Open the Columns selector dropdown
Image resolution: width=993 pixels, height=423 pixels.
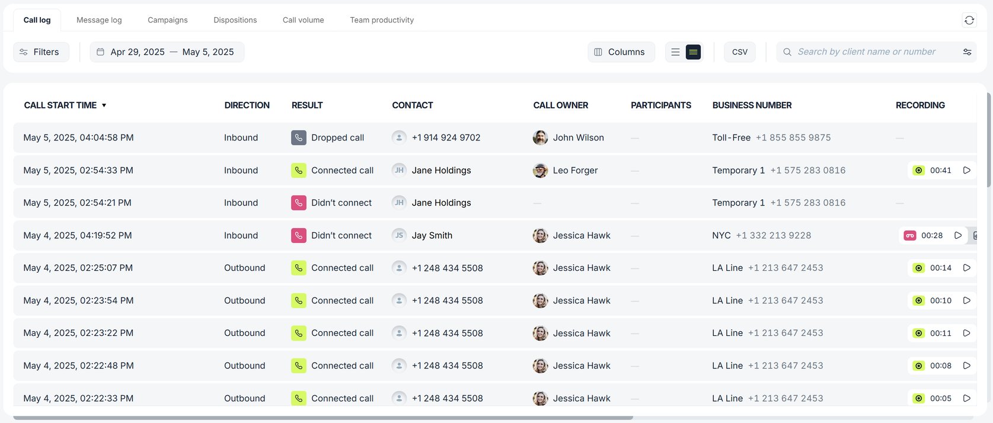point(621,52)
